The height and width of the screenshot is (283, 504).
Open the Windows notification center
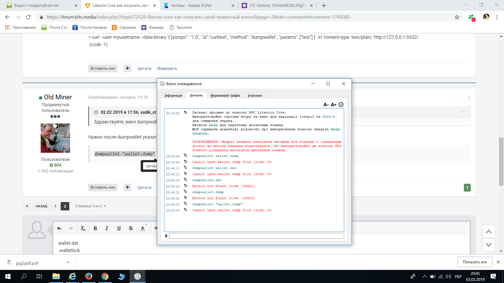coord(493,276)
